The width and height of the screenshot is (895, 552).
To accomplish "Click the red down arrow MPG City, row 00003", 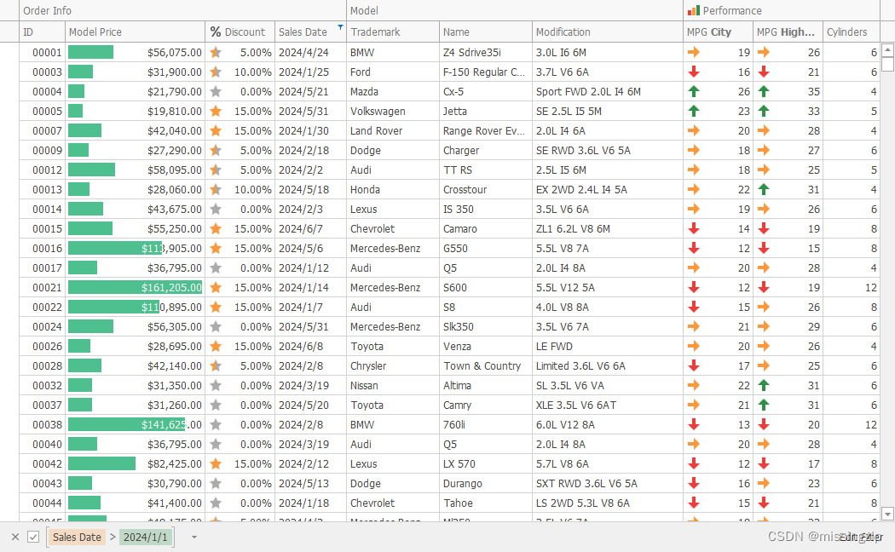I will coord(694,72).
